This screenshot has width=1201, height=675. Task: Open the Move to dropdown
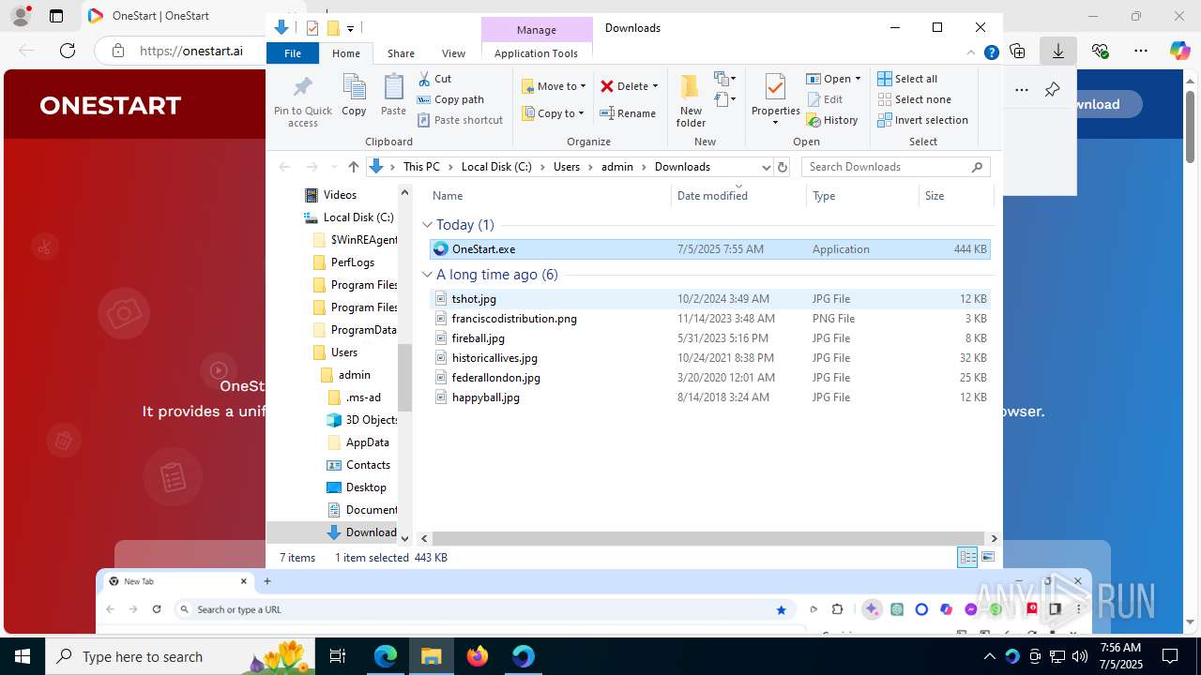(554, 86)
